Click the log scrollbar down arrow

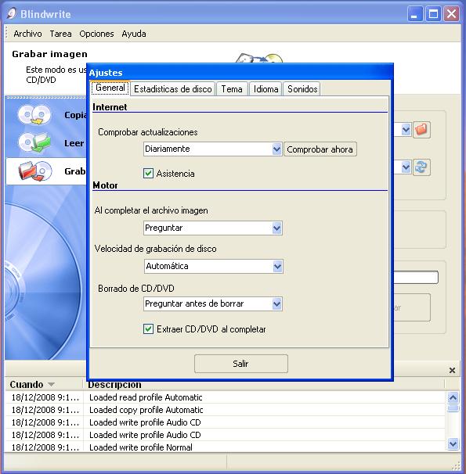coord(453,443)
